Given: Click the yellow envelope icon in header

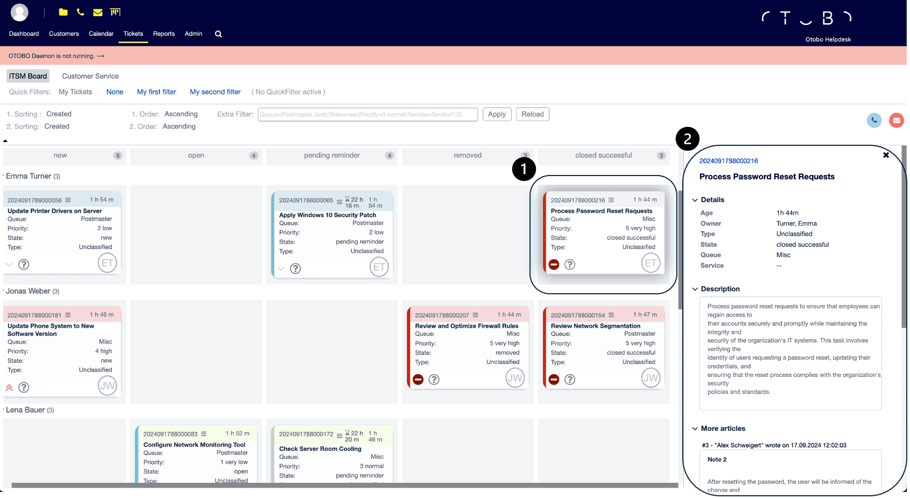Looking at the screenshot, I should 98,12.
